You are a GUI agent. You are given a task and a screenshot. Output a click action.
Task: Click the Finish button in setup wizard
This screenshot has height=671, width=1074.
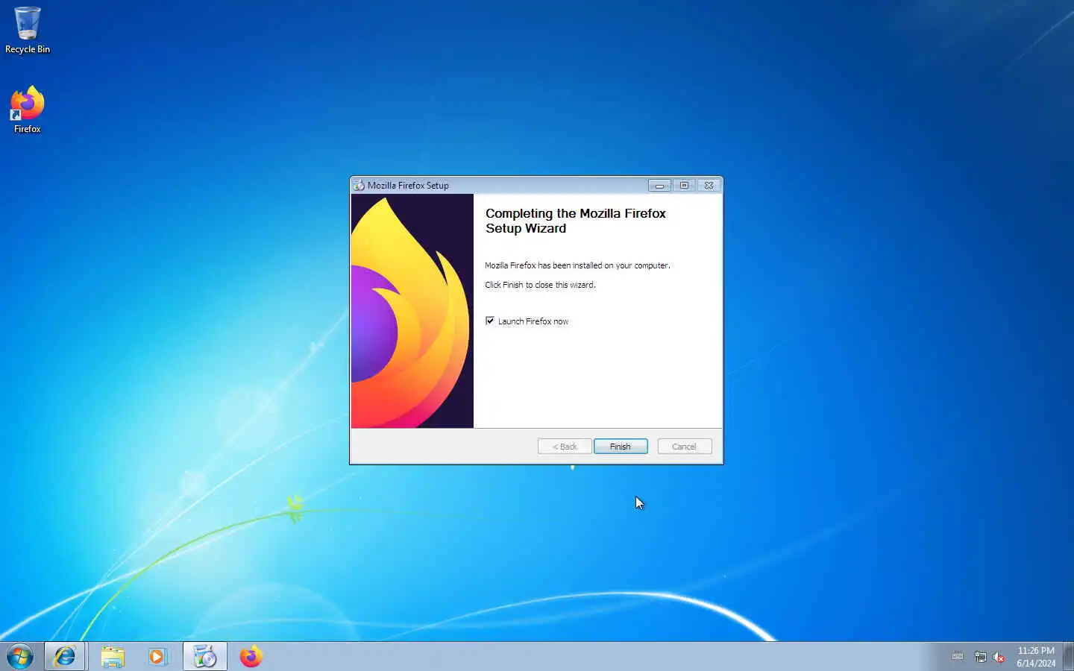click(x=621, y=447)
